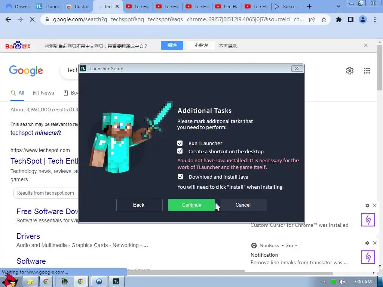The width and height of the screenshot is (383, 287).
Task: Open Google settings gear
Action: [350, 71]
